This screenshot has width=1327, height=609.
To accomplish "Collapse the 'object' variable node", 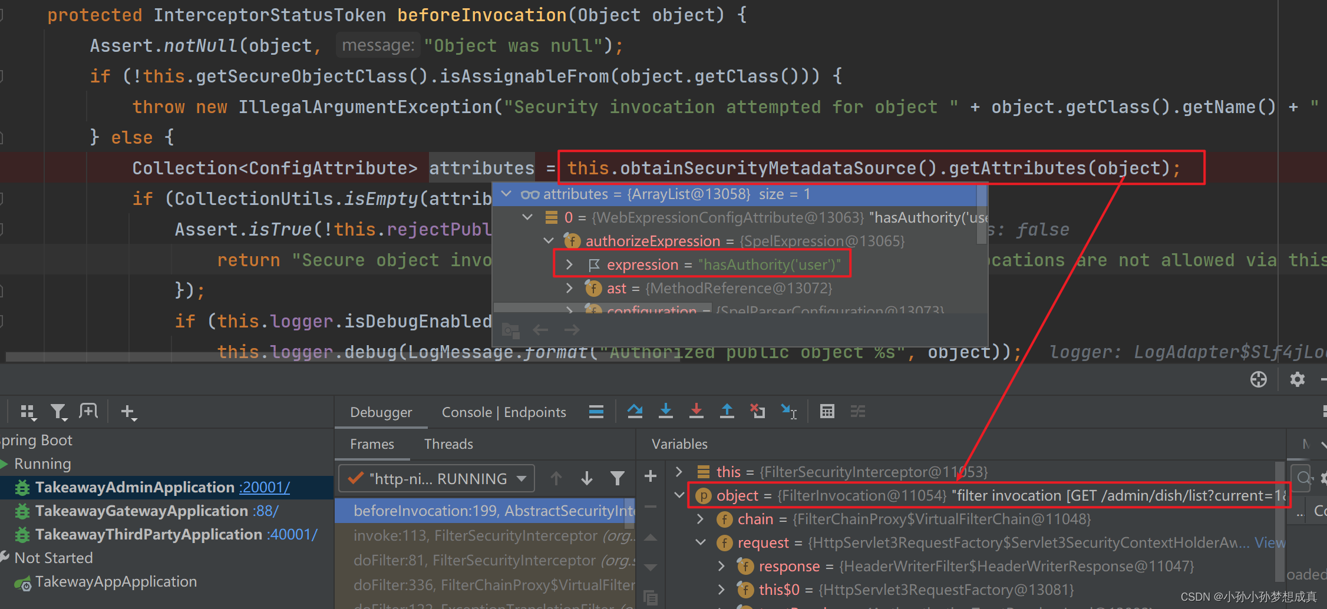I will click(x=679, y=495).
